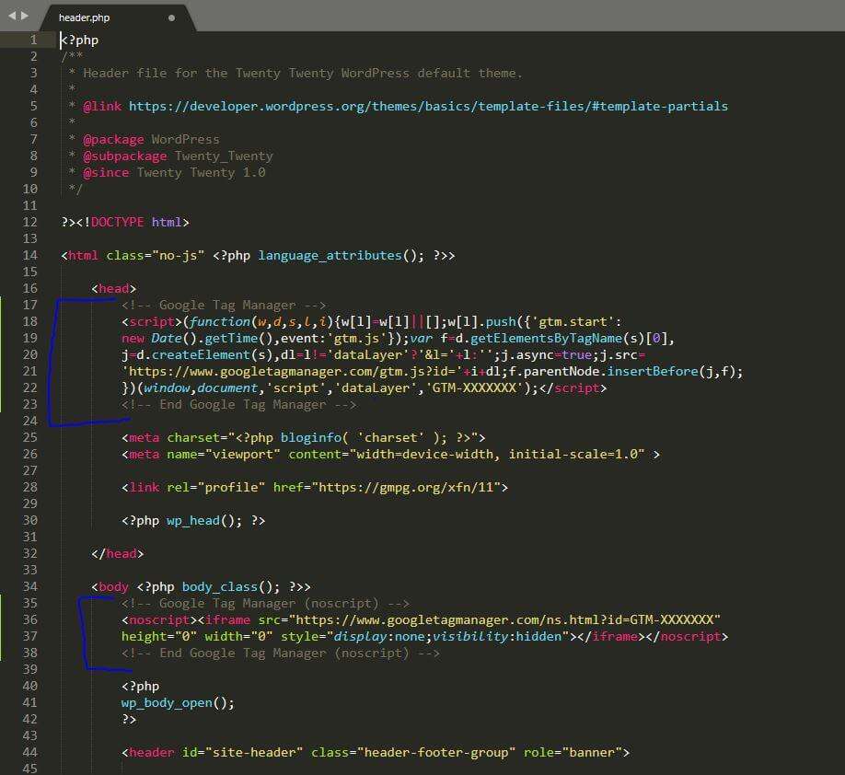Click '@subpackage' tag in comment
The image size is (845, 775).
click(125, 156)
